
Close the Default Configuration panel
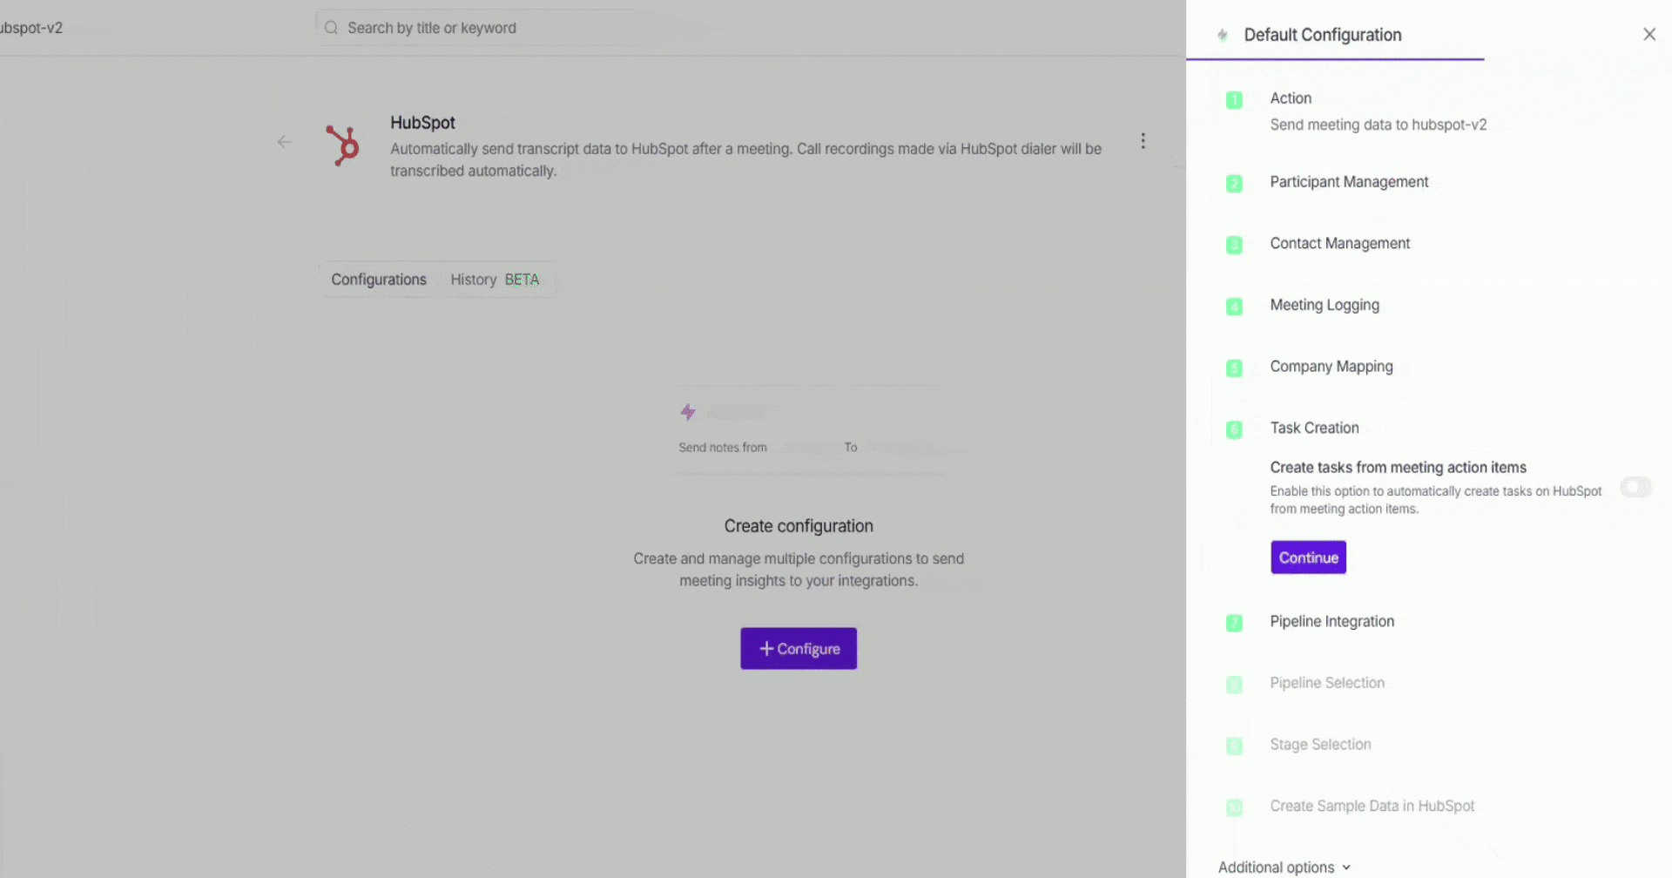[1648, 35]
